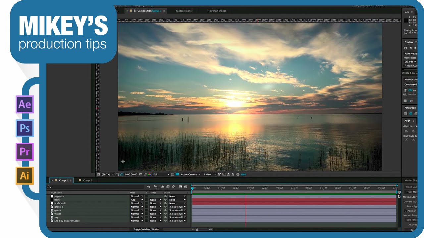Click the 0:00:00:00 current time display

coord(131,174)
